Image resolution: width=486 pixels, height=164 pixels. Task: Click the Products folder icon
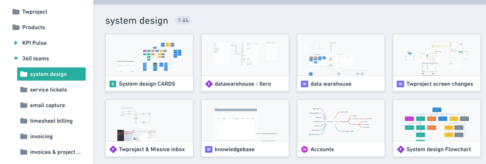click(x=16, y=27)
